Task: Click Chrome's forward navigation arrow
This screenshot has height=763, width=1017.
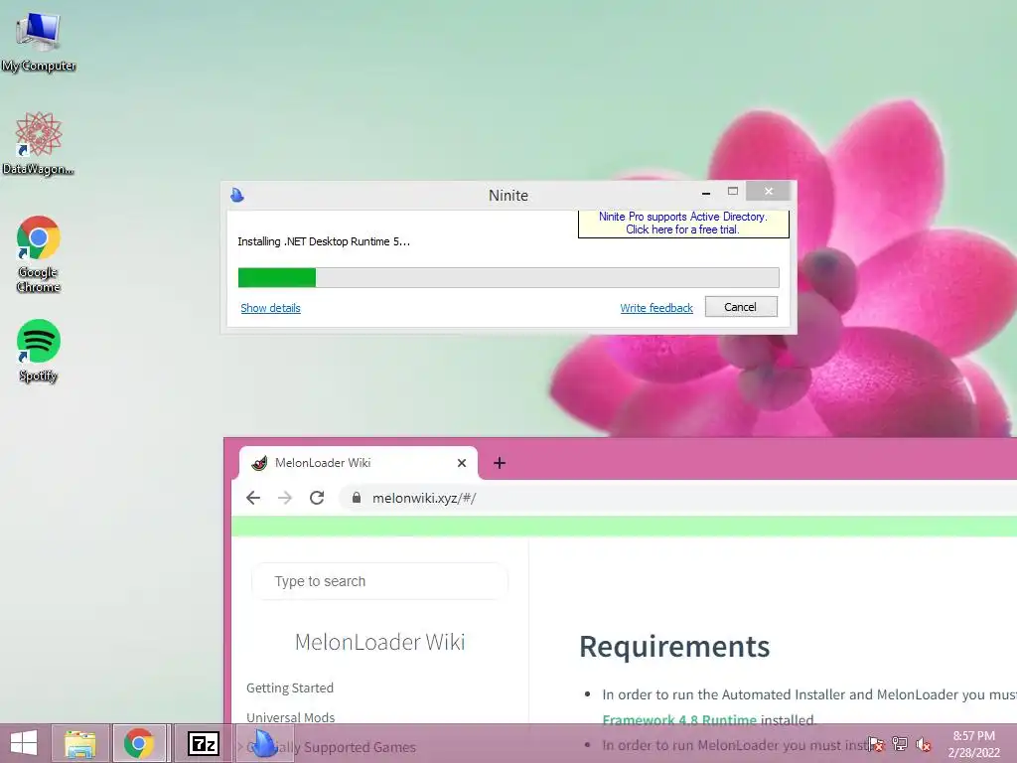Action: [285, 498]
